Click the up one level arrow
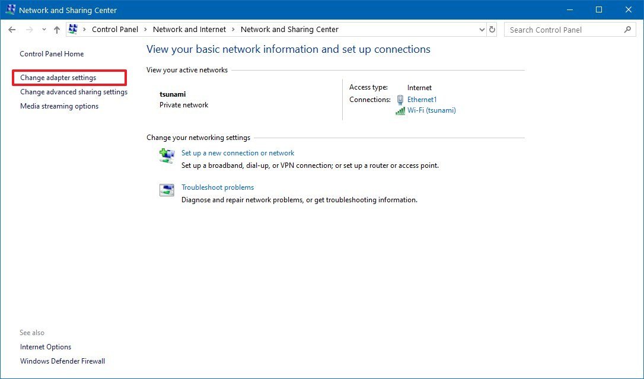Viewport: 644px width, 379px height. point(56,29)
